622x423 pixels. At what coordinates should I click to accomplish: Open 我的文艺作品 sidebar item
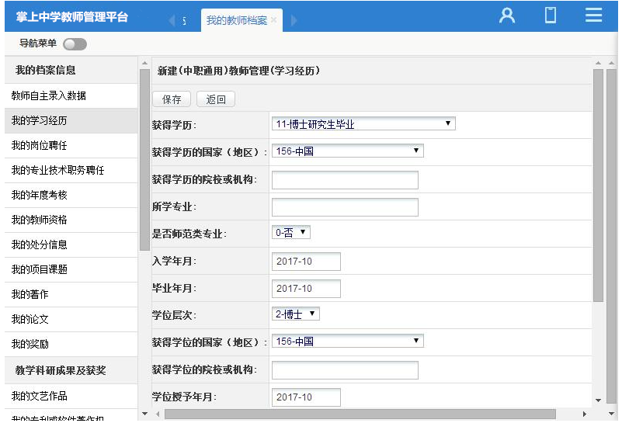click(x=71, y=396)
